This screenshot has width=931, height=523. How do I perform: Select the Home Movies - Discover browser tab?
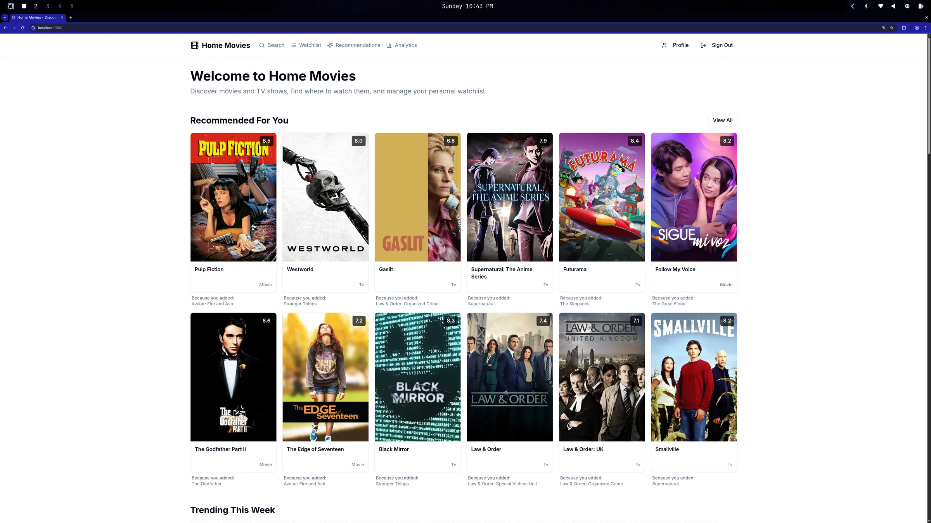point(38,17)
